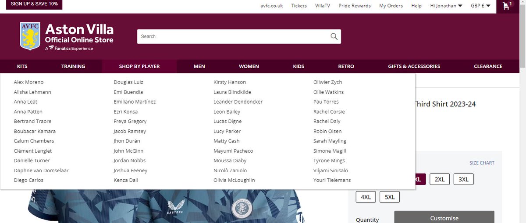Open the Help link
Image resolution: width=526 pixels, height=223 pixels.
pos(416,6)
